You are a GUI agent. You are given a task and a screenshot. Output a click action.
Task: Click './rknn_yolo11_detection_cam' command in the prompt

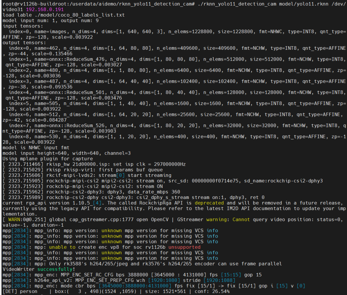(237, 4)
